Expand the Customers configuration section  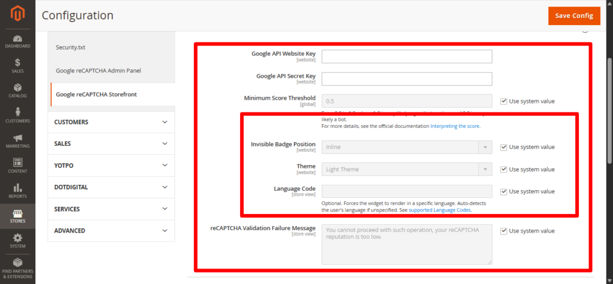click(111, 122)
